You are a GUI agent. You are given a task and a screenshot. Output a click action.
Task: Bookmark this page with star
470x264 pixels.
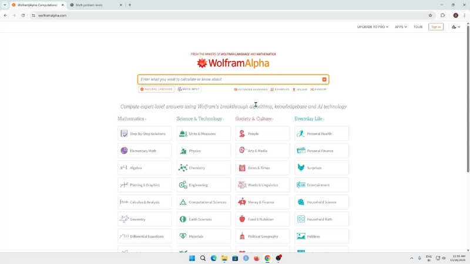(430, 15)
